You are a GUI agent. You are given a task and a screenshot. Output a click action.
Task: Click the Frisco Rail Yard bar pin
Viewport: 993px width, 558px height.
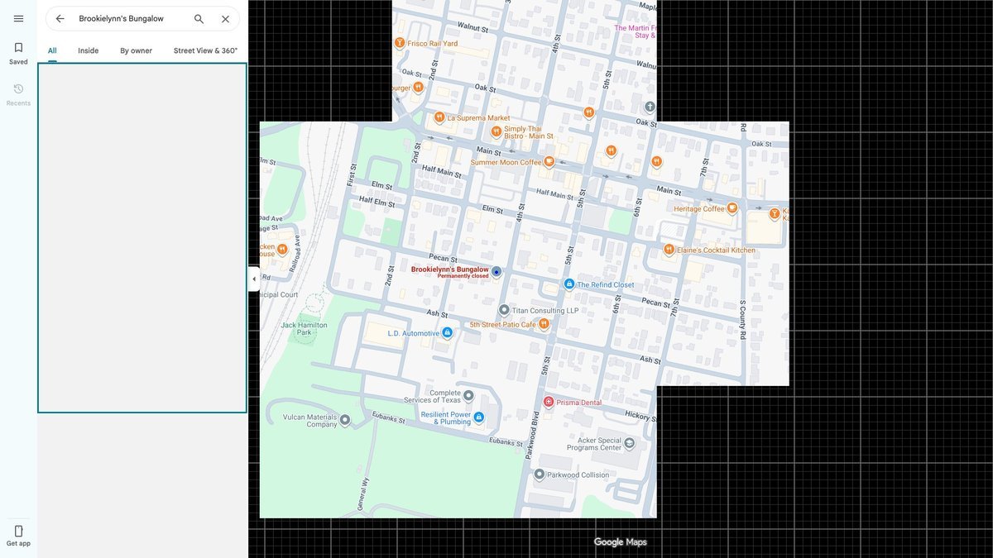click(x=400, y=43)
